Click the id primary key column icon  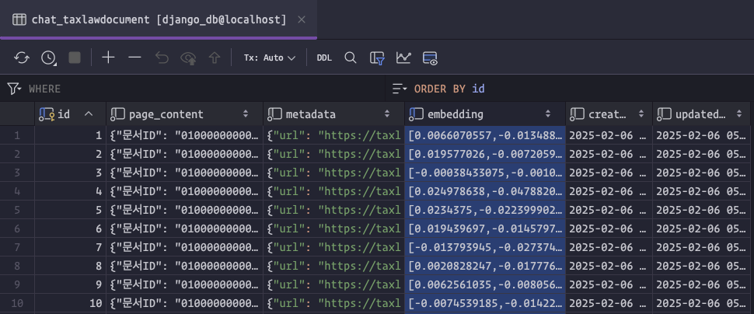coord(47,114)
